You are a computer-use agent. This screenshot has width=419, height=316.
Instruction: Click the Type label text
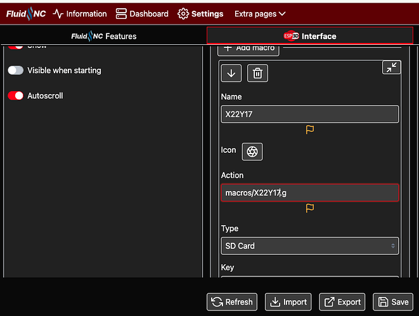(229, 228)
